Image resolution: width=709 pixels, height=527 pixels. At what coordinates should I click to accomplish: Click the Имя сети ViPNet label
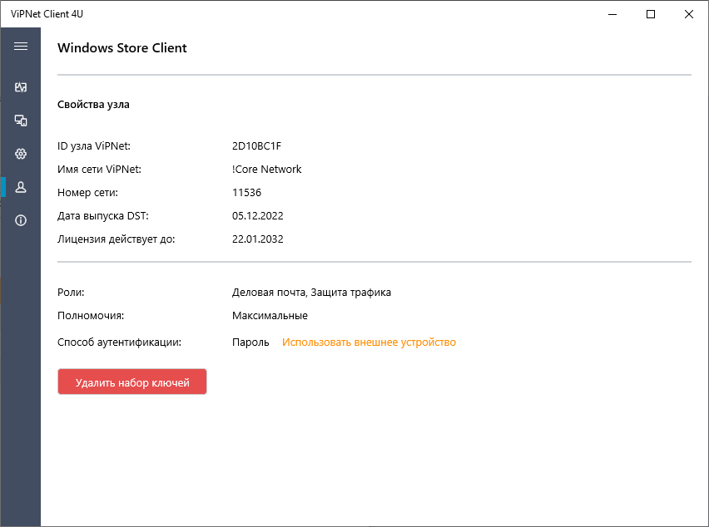(100, 170)
